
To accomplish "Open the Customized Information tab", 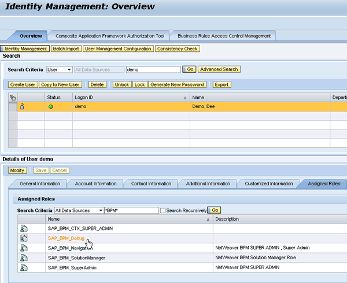I will pyautogui.click(x=269, y=184).
